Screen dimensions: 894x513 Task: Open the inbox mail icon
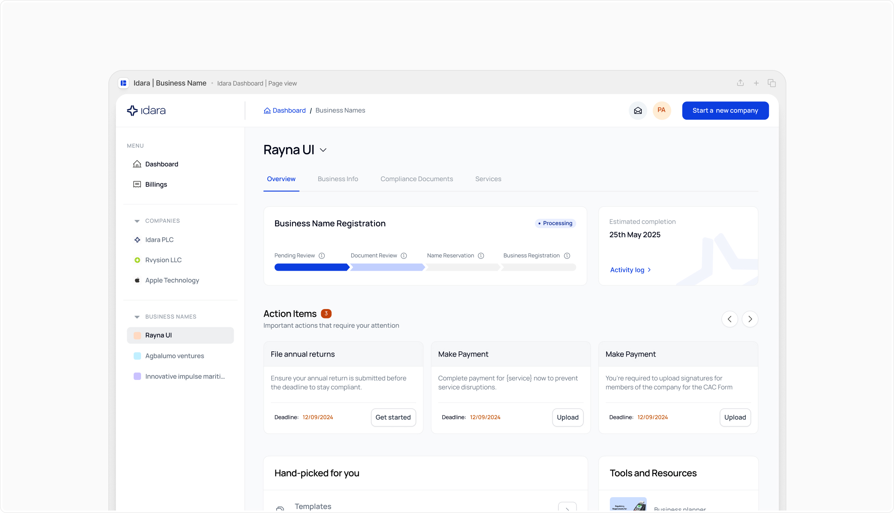[x=638, y=110]
